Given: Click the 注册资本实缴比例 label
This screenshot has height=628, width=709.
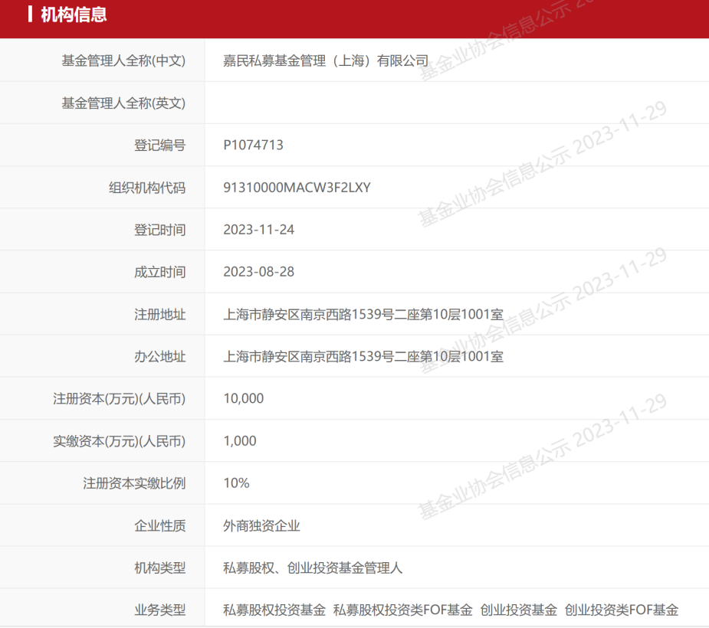Looking at the screenshot, I should point(134,483).
